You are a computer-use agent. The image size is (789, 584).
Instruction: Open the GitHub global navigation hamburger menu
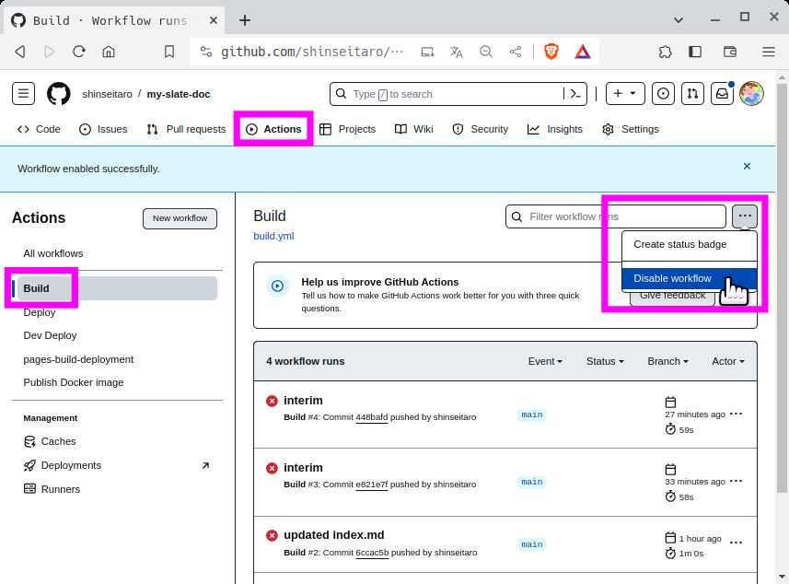pyautogui.click(x=23, y=94)
